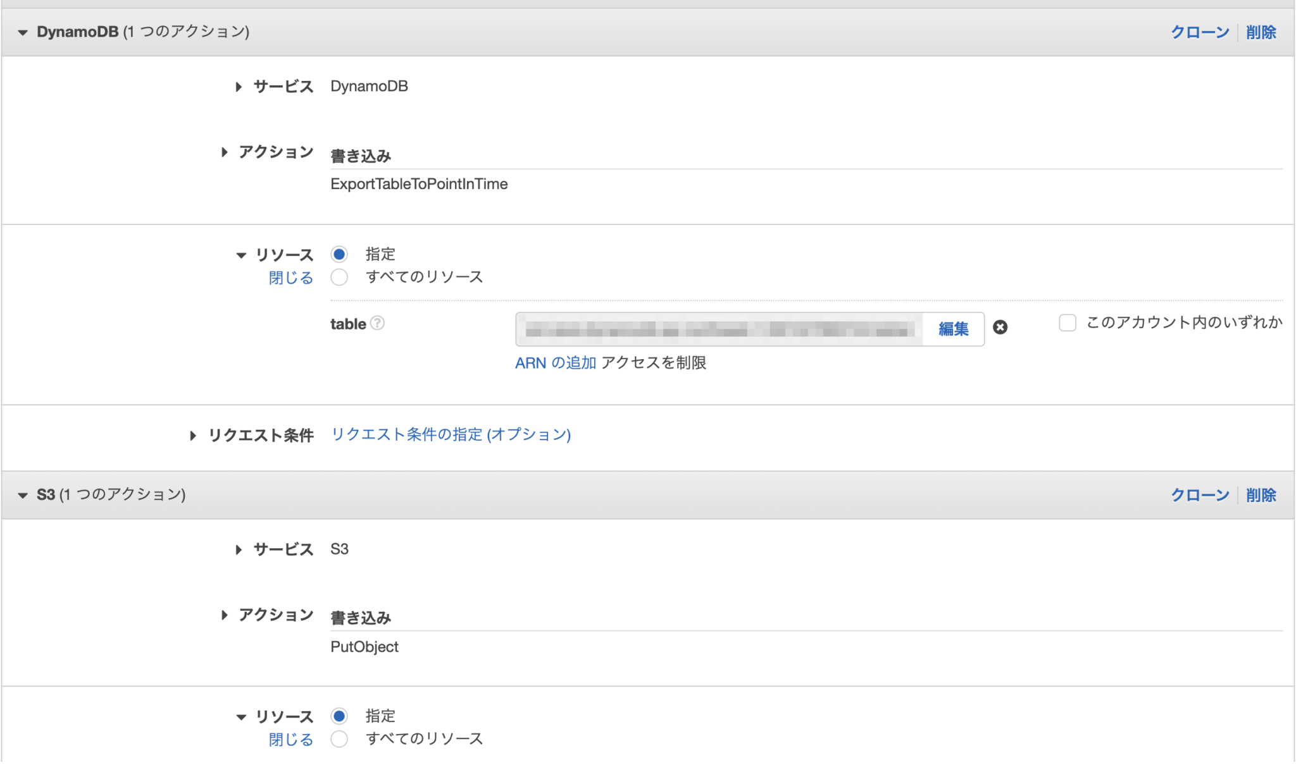Screen dimensions: 1296x765
Task: Remove the table ARN via the X icon
Action: pyautogui.click(x=1001, y=327)
